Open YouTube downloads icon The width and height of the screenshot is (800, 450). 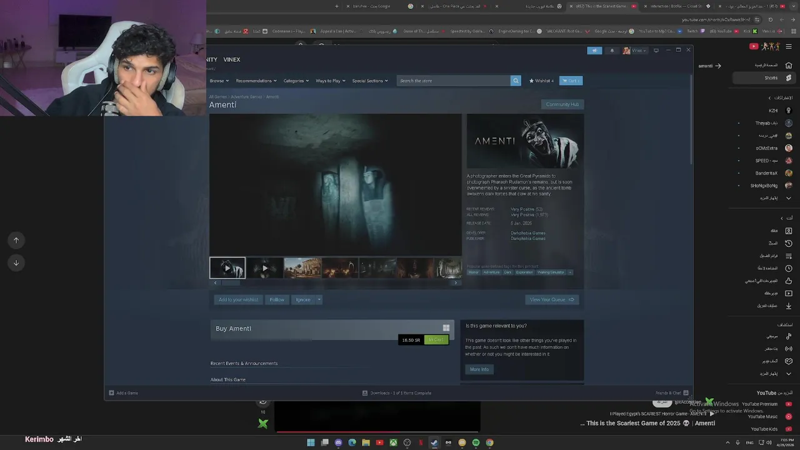point(789,306)
